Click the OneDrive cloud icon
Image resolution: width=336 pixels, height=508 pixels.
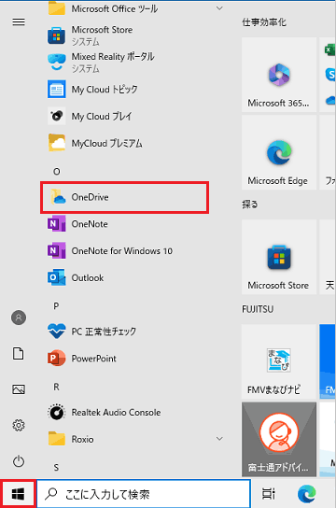[58, 197]
